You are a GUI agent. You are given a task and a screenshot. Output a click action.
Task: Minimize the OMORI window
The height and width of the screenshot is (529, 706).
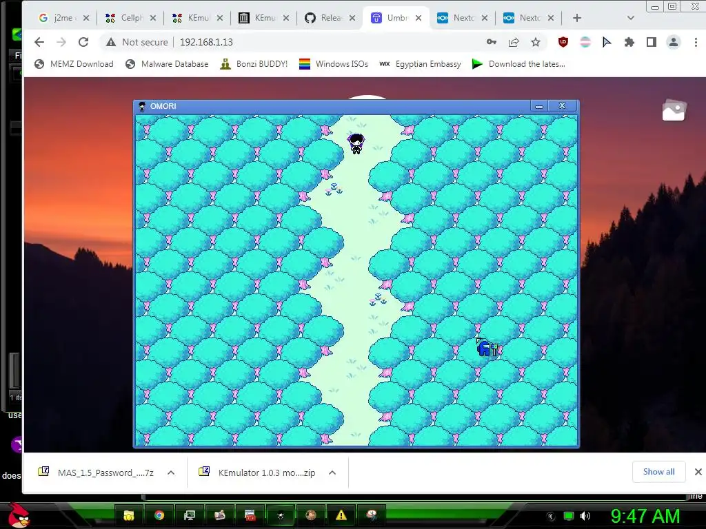pyautogui.click(x=539, y=106)
